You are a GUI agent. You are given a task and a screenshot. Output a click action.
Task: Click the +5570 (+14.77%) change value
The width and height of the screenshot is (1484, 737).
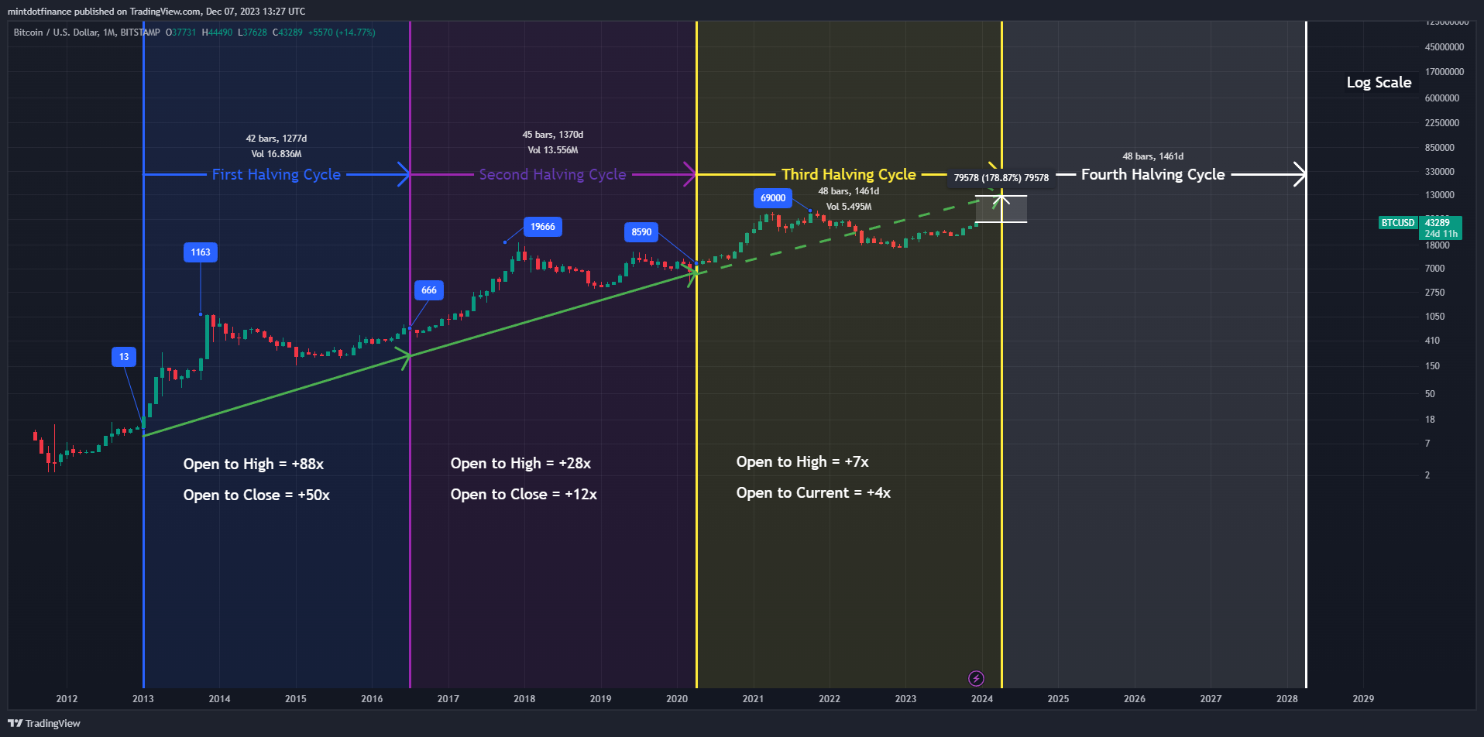342,33
